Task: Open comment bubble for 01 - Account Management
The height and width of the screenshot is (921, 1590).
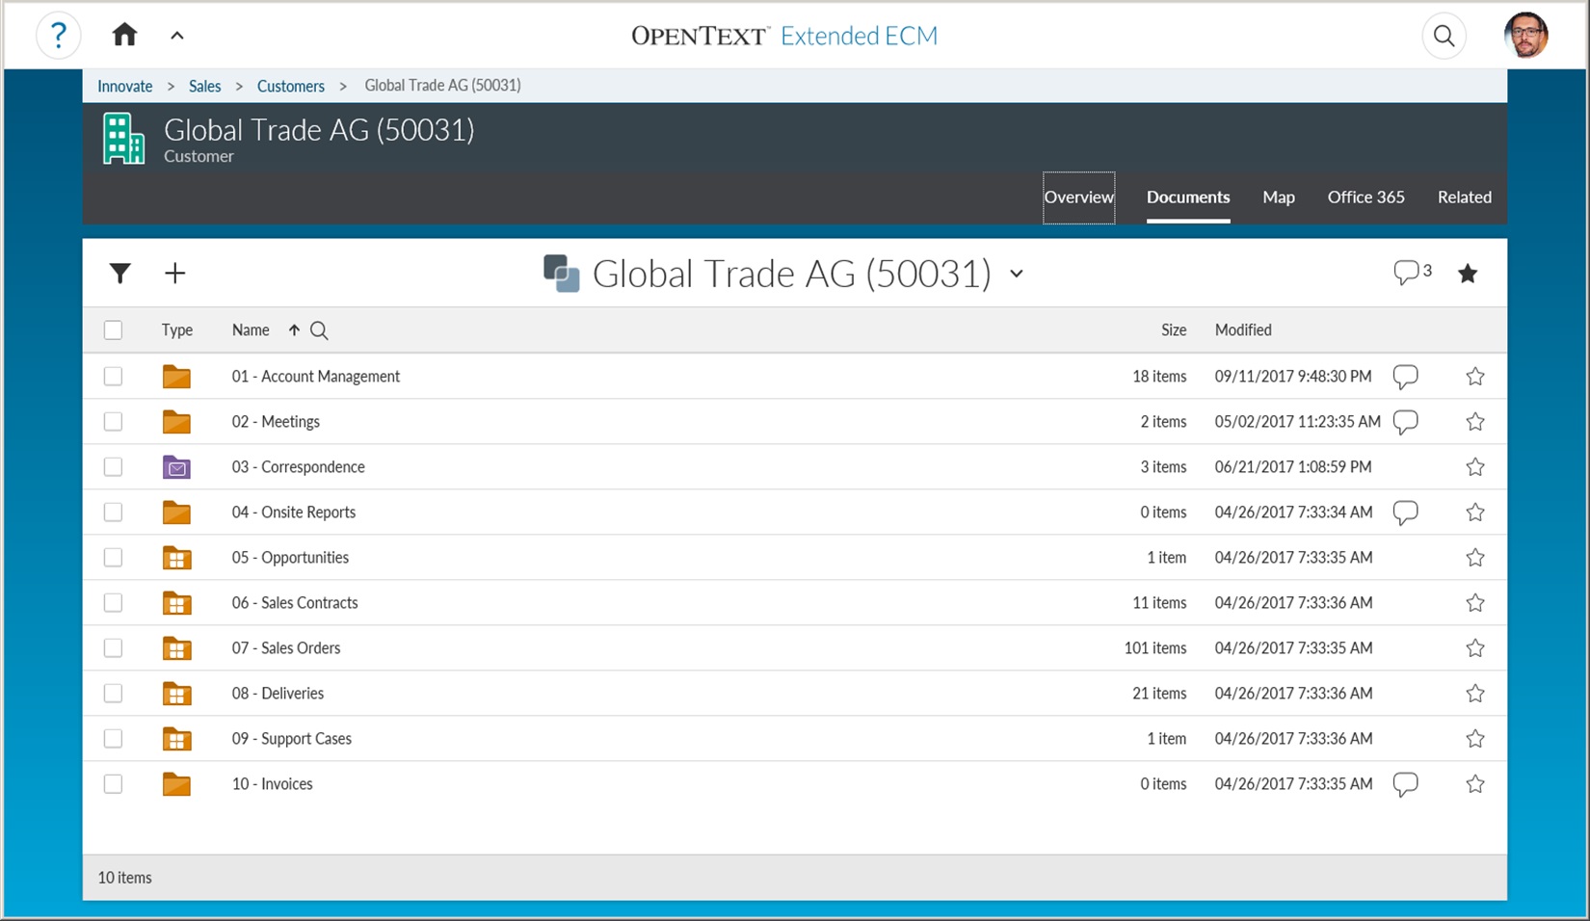Action: [x=1405, y=377]
